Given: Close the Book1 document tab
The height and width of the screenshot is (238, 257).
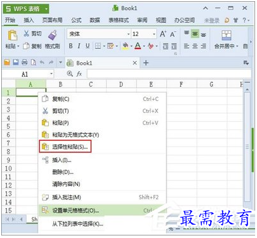Looking at the screenshot, I should pyautogui.click(x=135, y=63).
